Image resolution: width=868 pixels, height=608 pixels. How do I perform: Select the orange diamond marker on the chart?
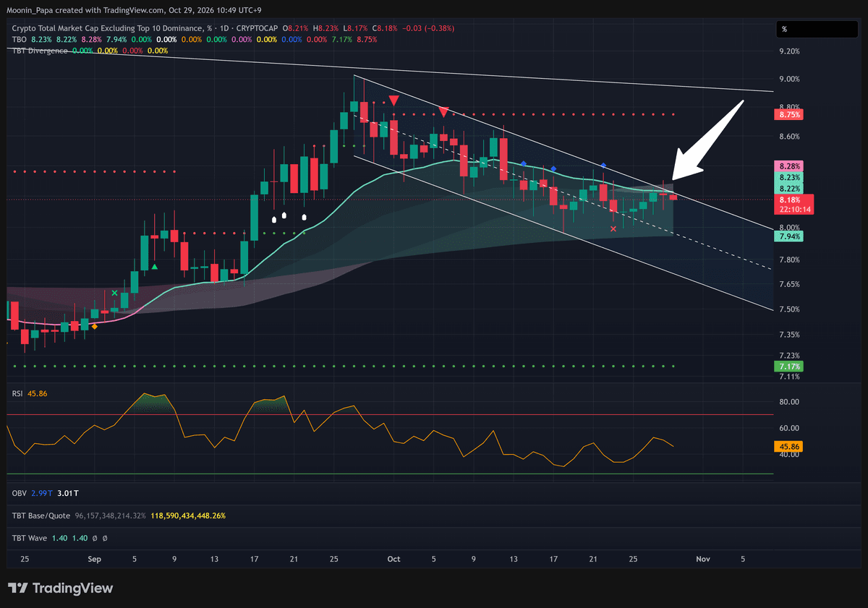point(94,327)
